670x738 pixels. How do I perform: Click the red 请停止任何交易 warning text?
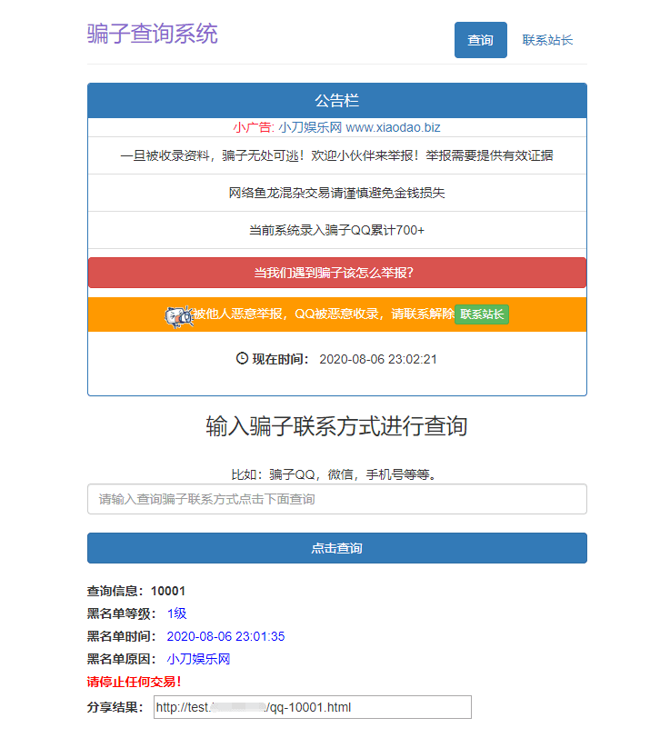(x=135, y=682)
